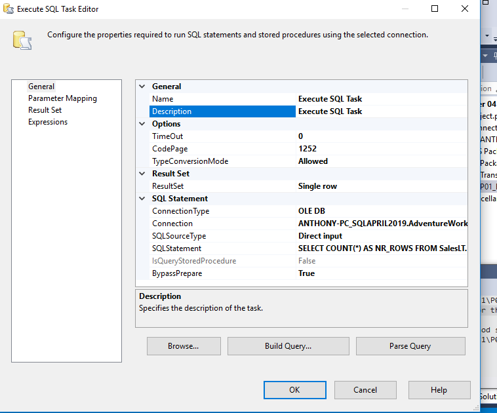The height and width of the screenshot is (413, 497).
Task: Collapse the General property category
Action: 142,87
